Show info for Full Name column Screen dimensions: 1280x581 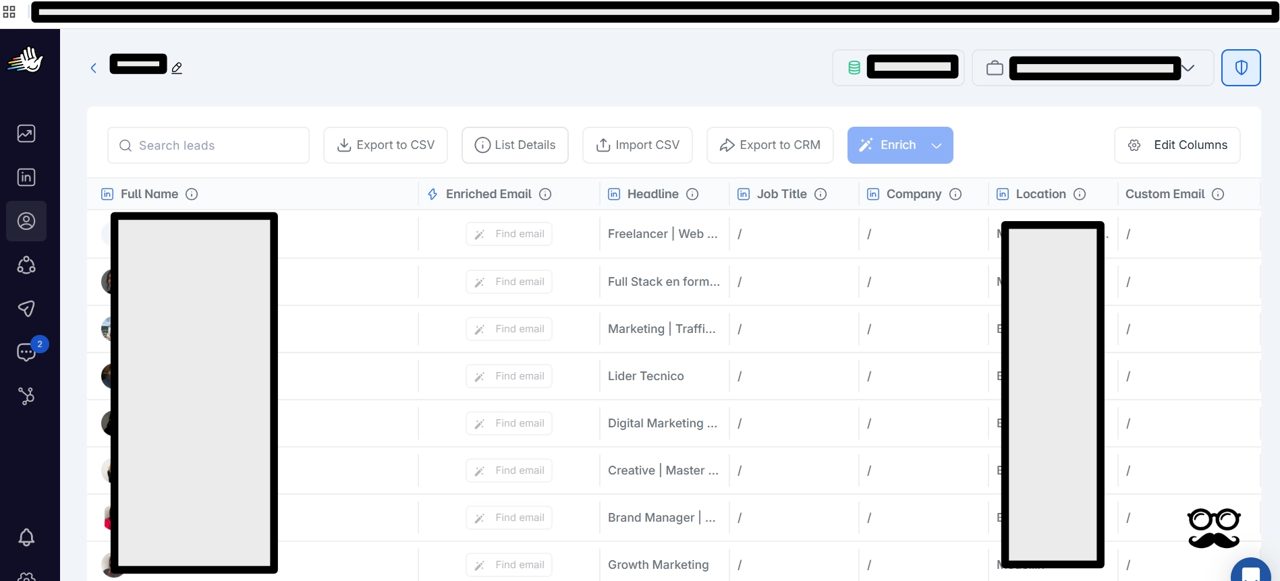(x=192, y=194)
